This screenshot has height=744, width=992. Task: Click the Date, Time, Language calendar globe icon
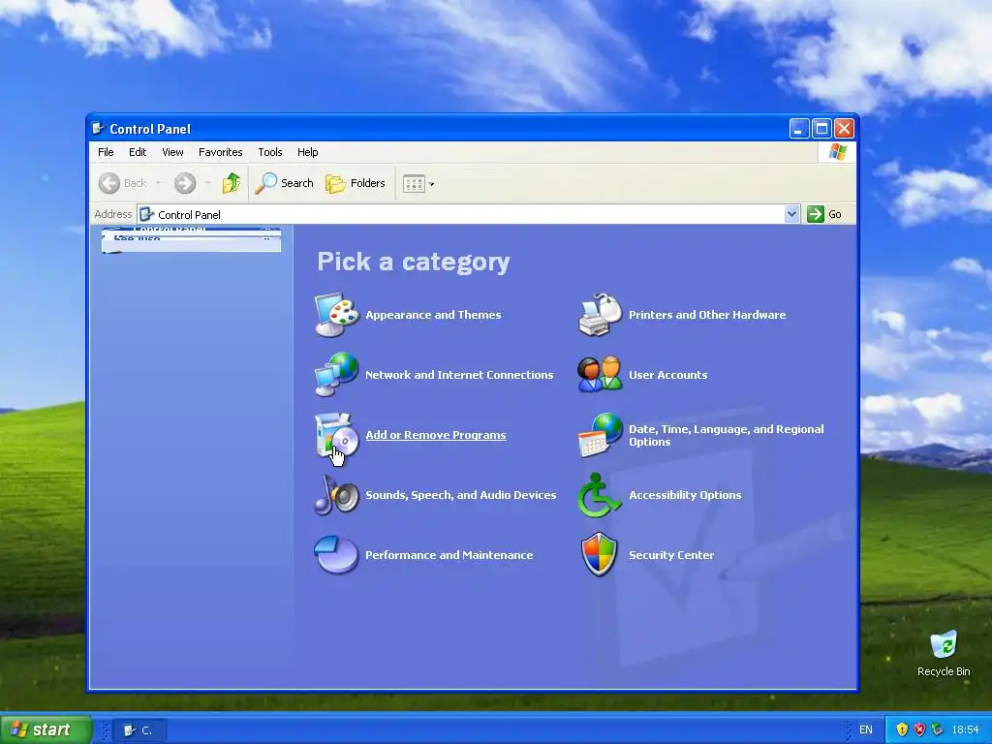[x=601, y=435]
